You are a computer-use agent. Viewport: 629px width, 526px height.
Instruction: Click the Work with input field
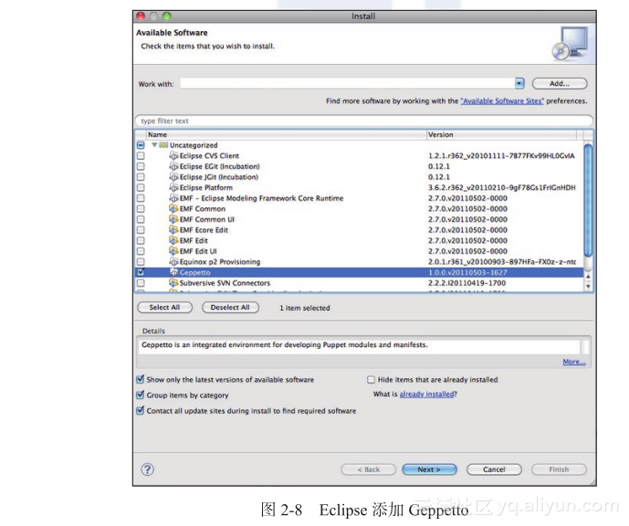(x=348, y=83)
